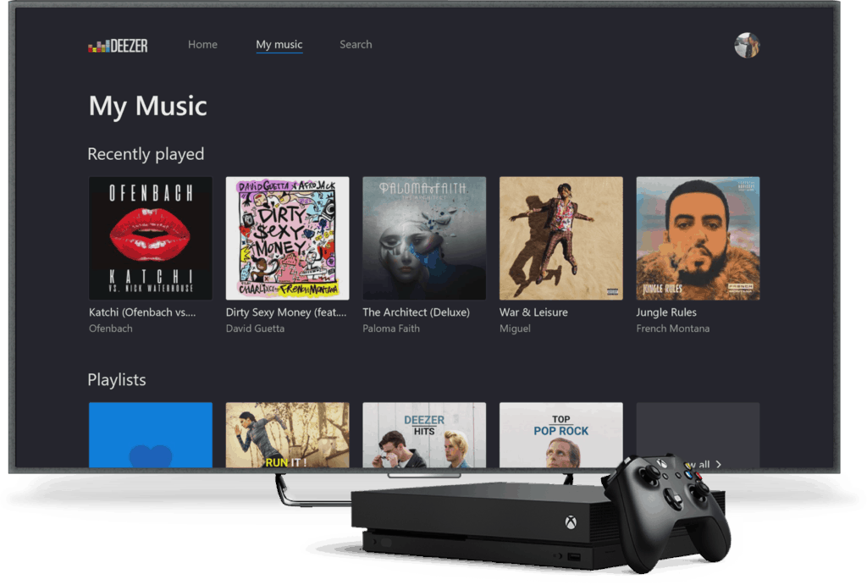This screenshot has height=585, width=867.
Task: Open the Deezer Hits playlist tile
Action: [424, 434]
